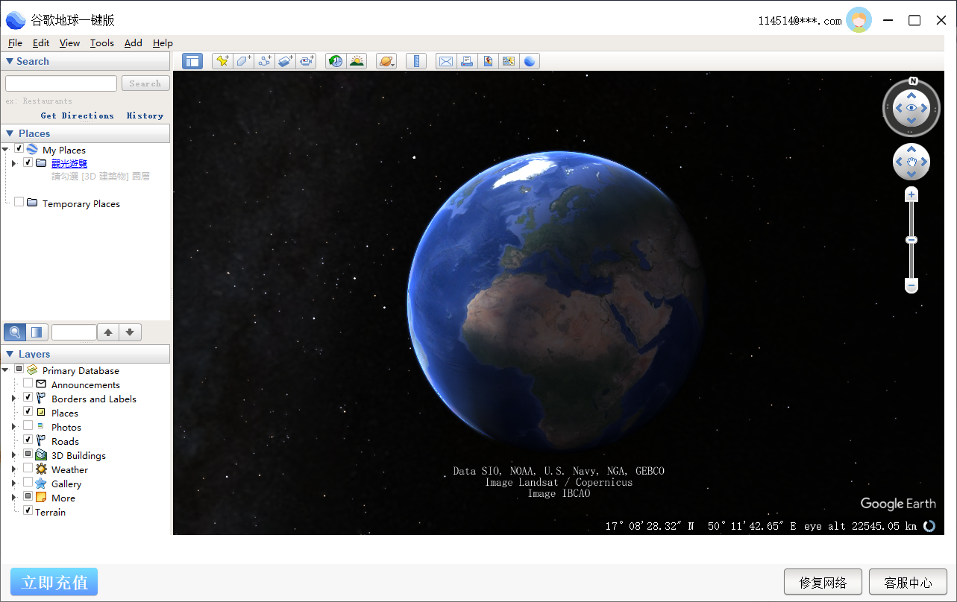Viewport: 957px width, 602px height.
Task: Open the Add menu
Action: (134, 43)
